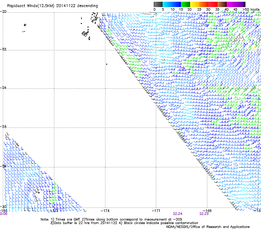Viewport: 261px width, 229px height.
Task: Click the latitude label '-28'
Action: (3, 166)
